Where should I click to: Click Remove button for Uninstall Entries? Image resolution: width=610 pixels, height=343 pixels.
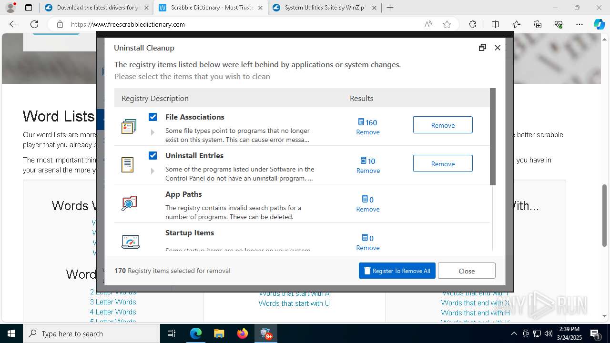tap(443, 163)
